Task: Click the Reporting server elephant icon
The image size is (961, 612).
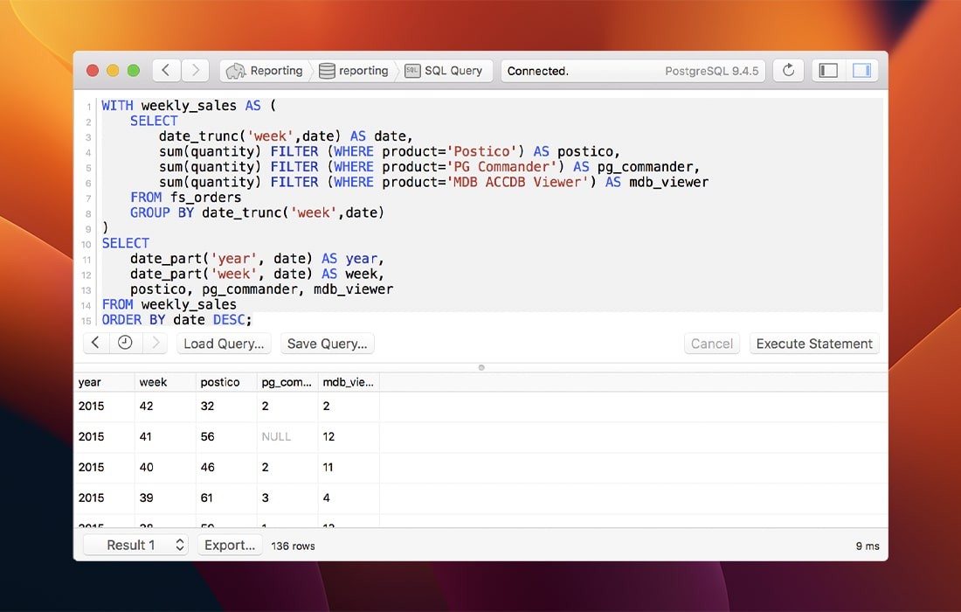Action: pyautogui.click(x=236, y=71)
